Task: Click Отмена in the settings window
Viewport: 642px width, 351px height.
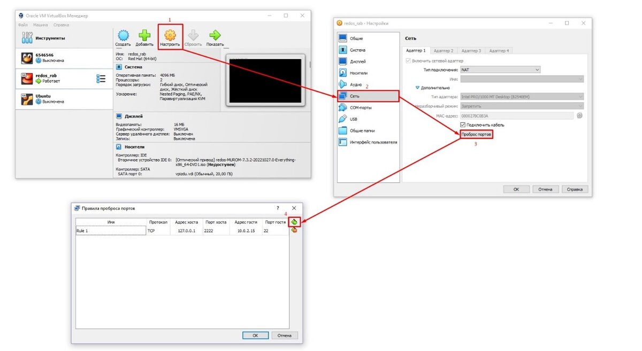Action: pyautogui.click(x=545, y=189)
